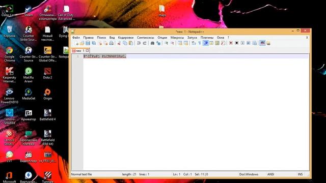
Task: Open the Правка menu
Action: tap(88, 38)
